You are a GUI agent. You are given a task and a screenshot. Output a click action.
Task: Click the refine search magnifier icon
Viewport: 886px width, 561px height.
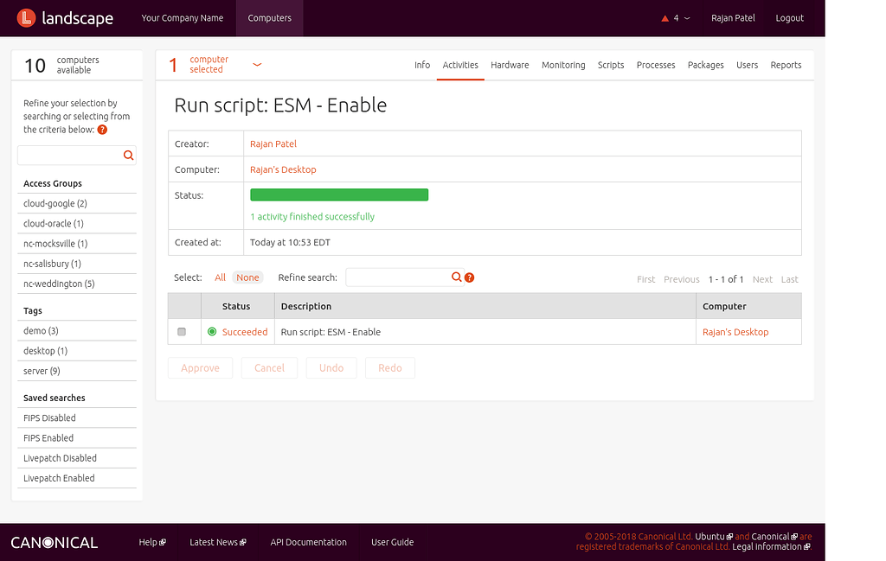pyautogui.click(x=457, y=277)
